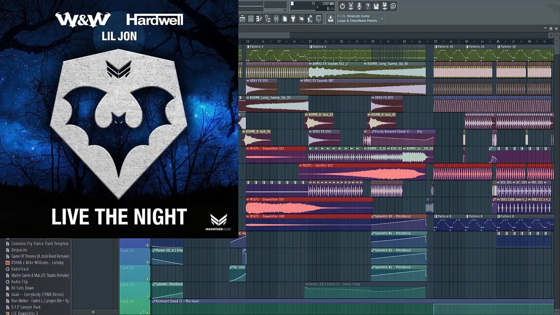Select the Param. EQ 2 Band 7 freq clip

pyautogui.click(x=365, y=290)
